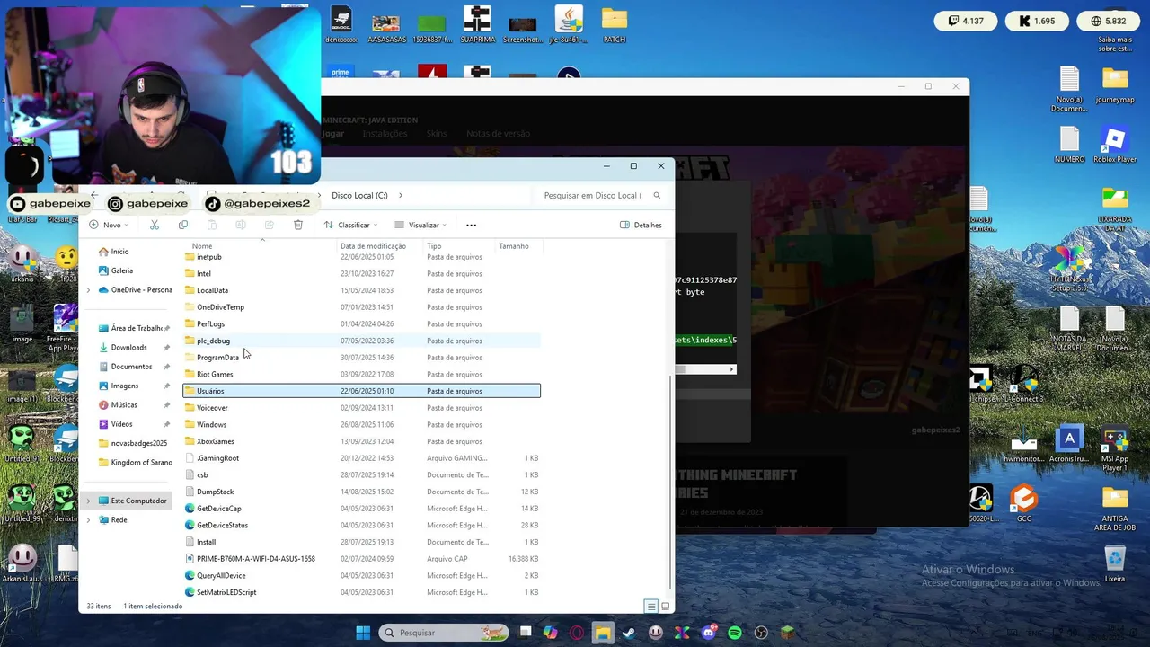
Task: Select Documentos in navigation pane
Action: [x=131, y=367]
